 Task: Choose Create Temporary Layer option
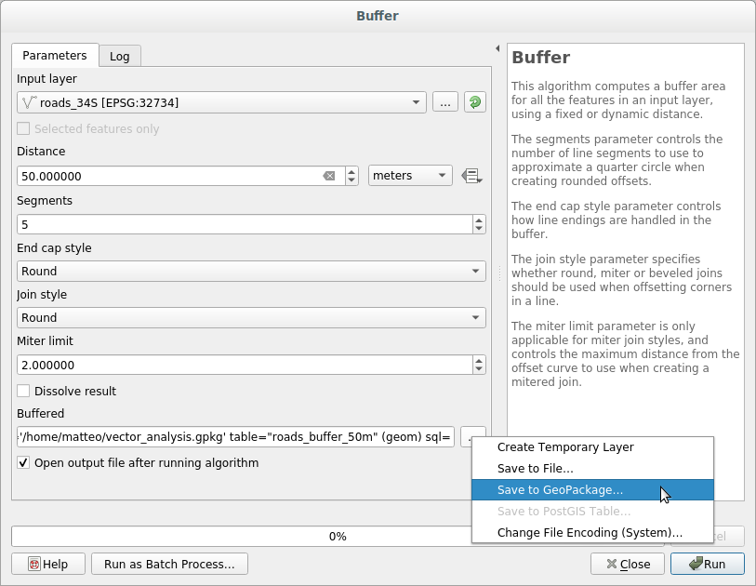point(565,446)
